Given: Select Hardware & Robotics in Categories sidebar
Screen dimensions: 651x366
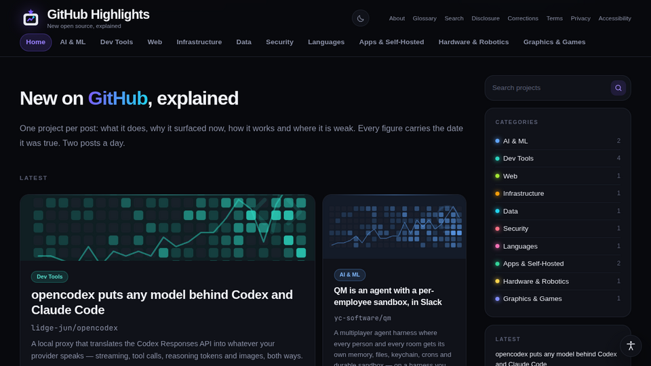Looking at the screenshot, I should 557,281.
